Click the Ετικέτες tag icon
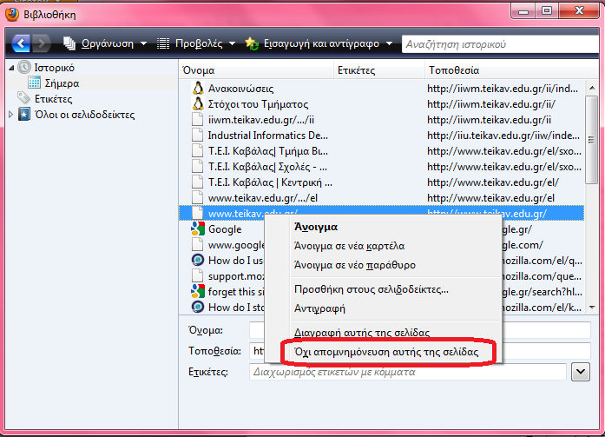Image resolution: width=605 pixels, height=437 pixels. click(x=23, y=98)
